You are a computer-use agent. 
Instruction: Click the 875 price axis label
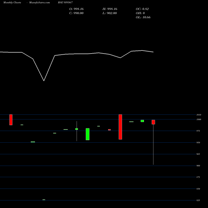pos(198,177)
